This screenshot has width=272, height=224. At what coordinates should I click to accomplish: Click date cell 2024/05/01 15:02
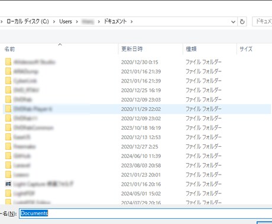(141, 194)
